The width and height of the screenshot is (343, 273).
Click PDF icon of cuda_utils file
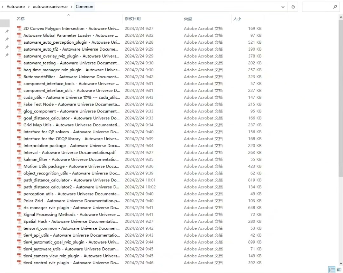tap(19, 97)
